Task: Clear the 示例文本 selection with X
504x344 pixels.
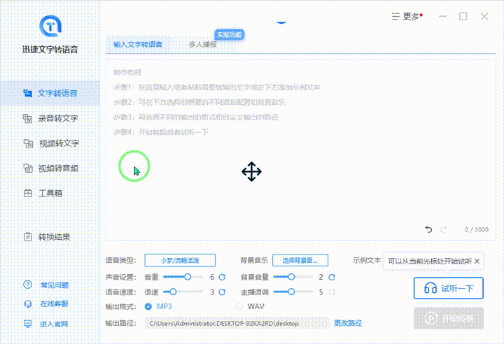Action: coord(477,261)
